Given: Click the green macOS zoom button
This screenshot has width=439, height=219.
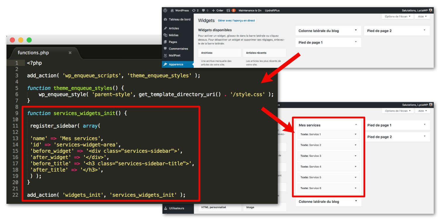Looking at the screenshot, I should tap(29, 40).
